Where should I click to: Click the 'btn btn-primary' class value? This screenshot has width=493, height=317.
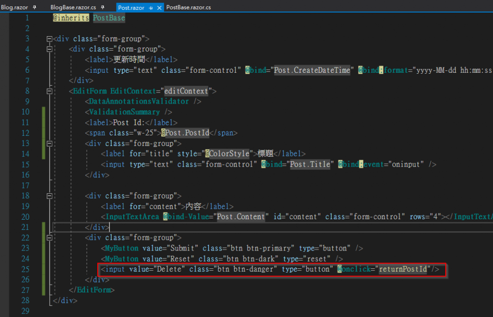pos(260,248)
